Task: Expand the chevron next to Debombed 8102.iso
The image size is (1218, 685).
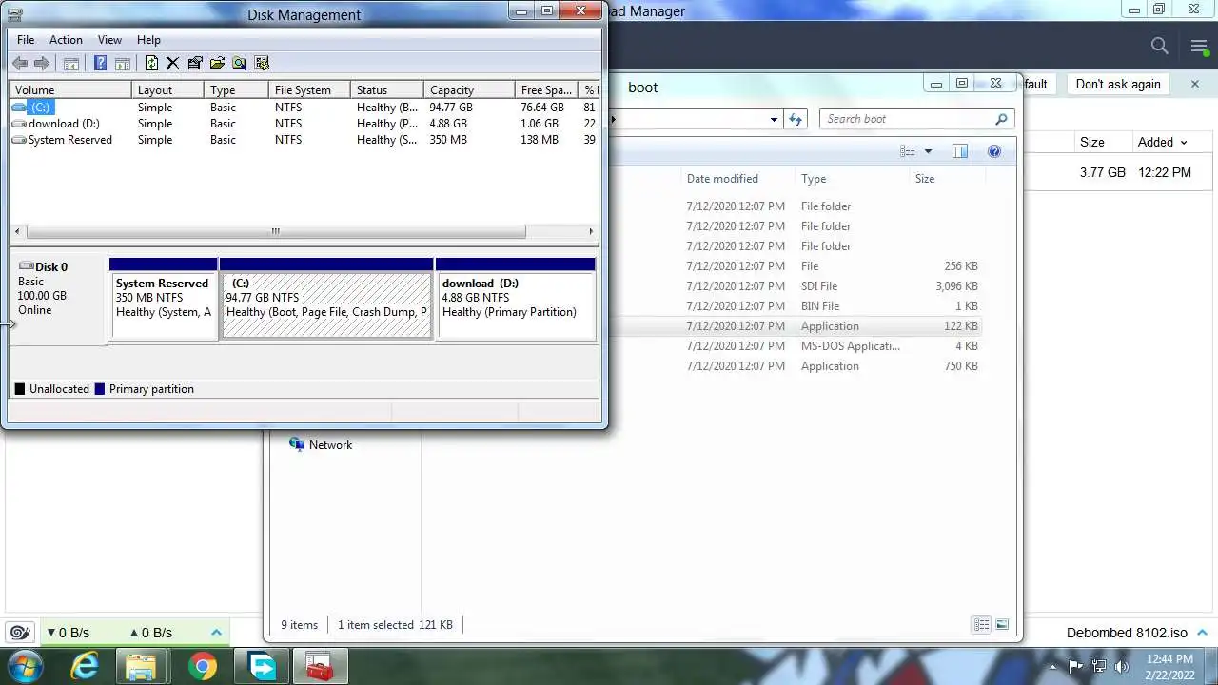Action: point(1203,632)
